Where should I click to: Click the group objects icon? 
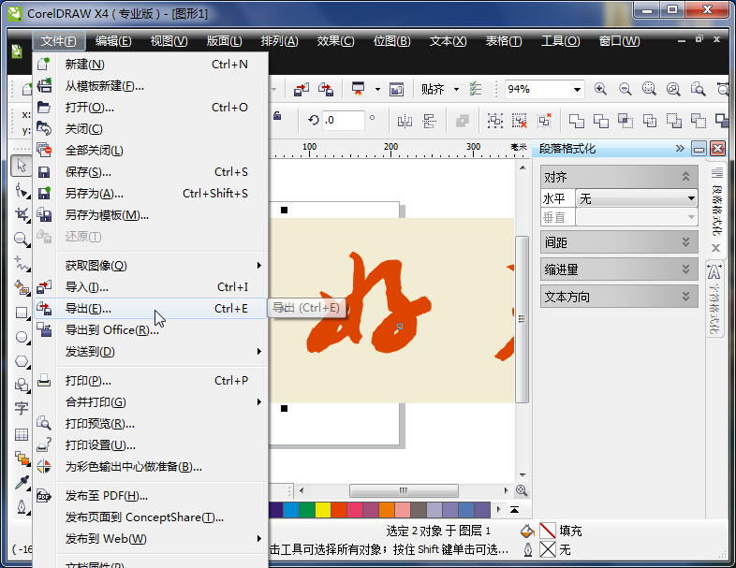[494, 121]
